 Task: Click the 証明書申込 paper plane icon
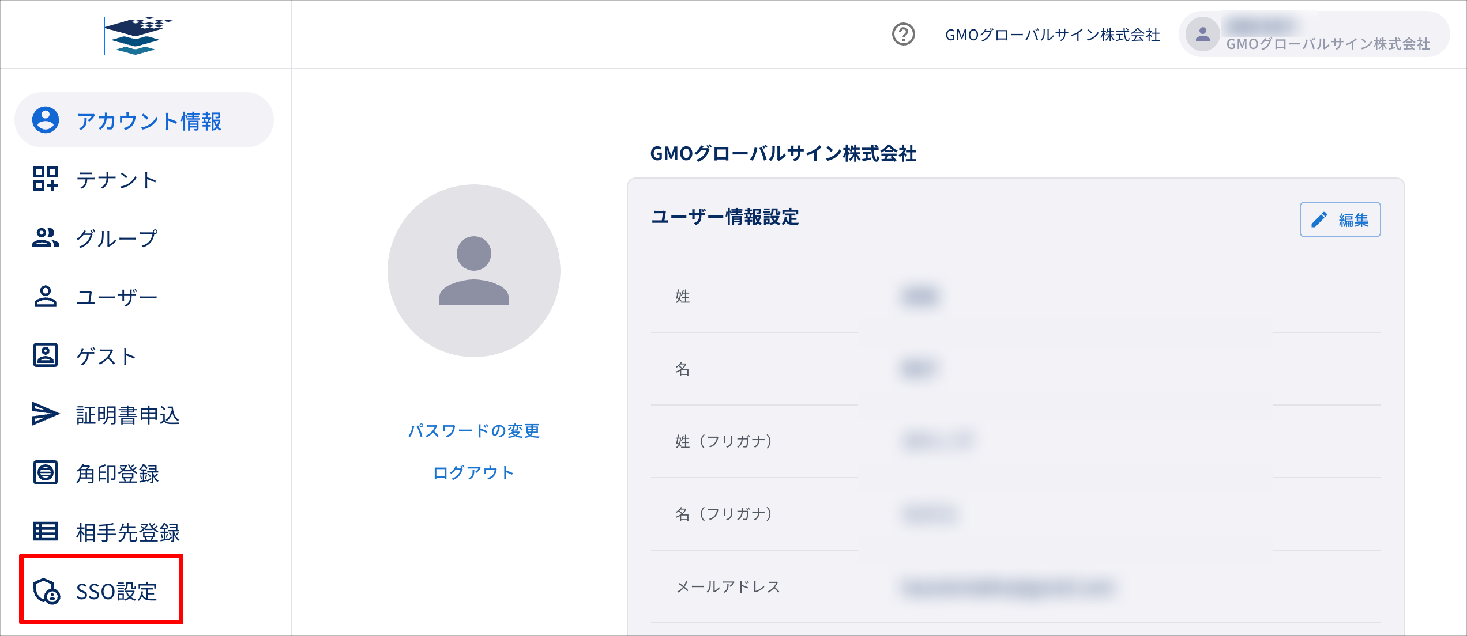pyautogui.click(x=46, y=414)
